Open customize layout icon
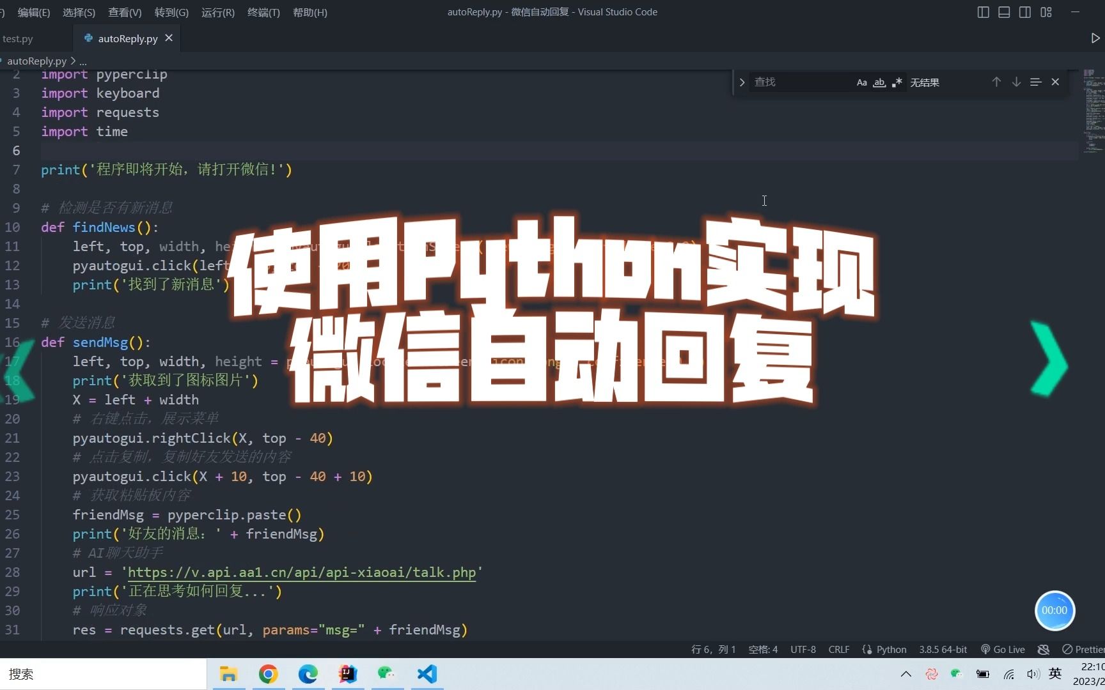1105x690 pixels. [x=1046, y=12]
